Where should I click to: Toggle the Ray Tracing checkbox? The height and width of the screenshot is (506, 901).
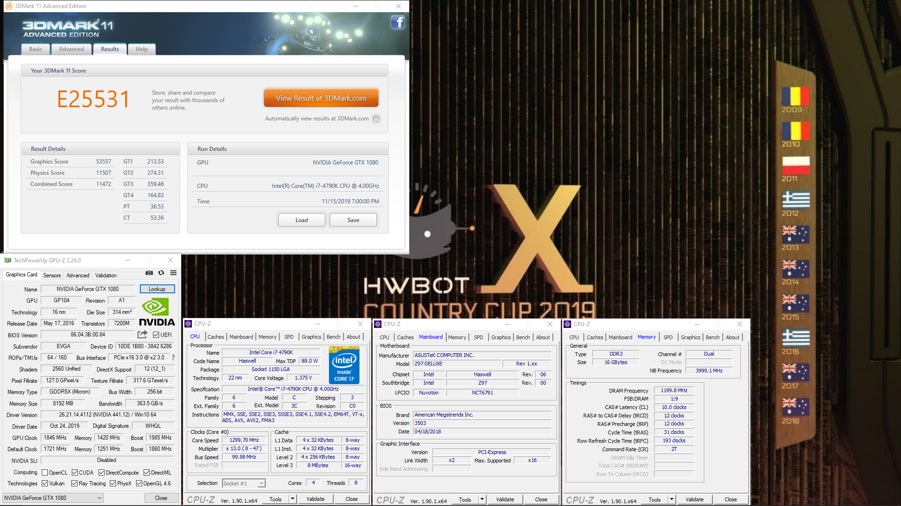[x=75, y=484]
